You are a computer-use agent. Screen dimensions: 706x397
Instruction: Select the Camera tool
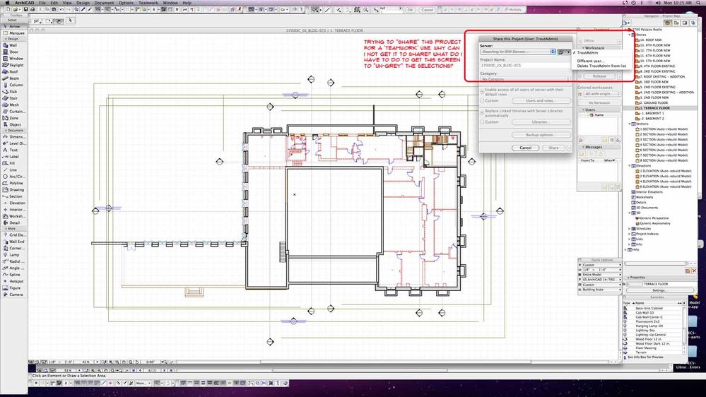click(x=14, y=295)
